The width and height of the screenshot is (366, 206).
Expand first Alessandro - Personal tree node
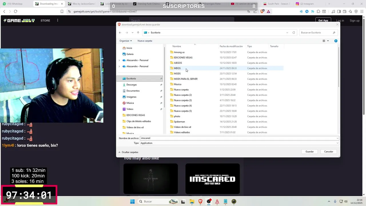point(119,60)
